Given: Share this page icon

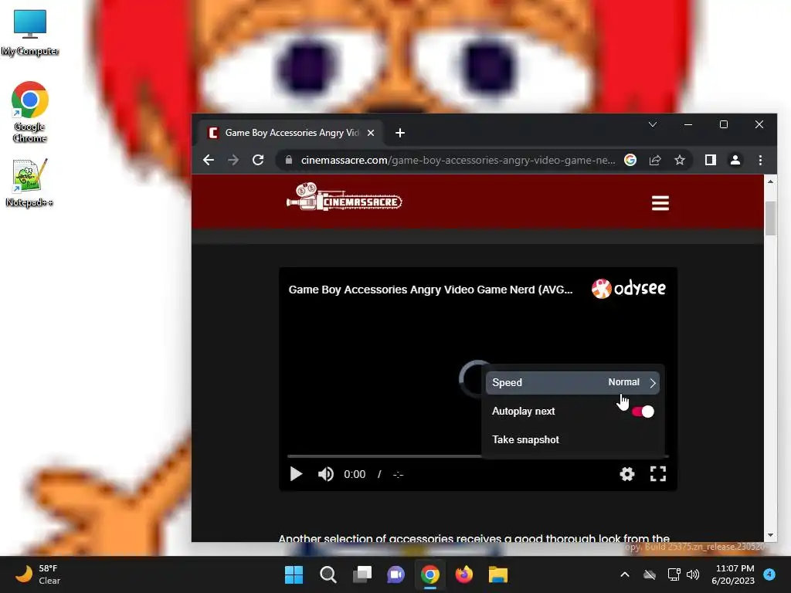Looking at the screenshot, I should (x=655, y=161).
